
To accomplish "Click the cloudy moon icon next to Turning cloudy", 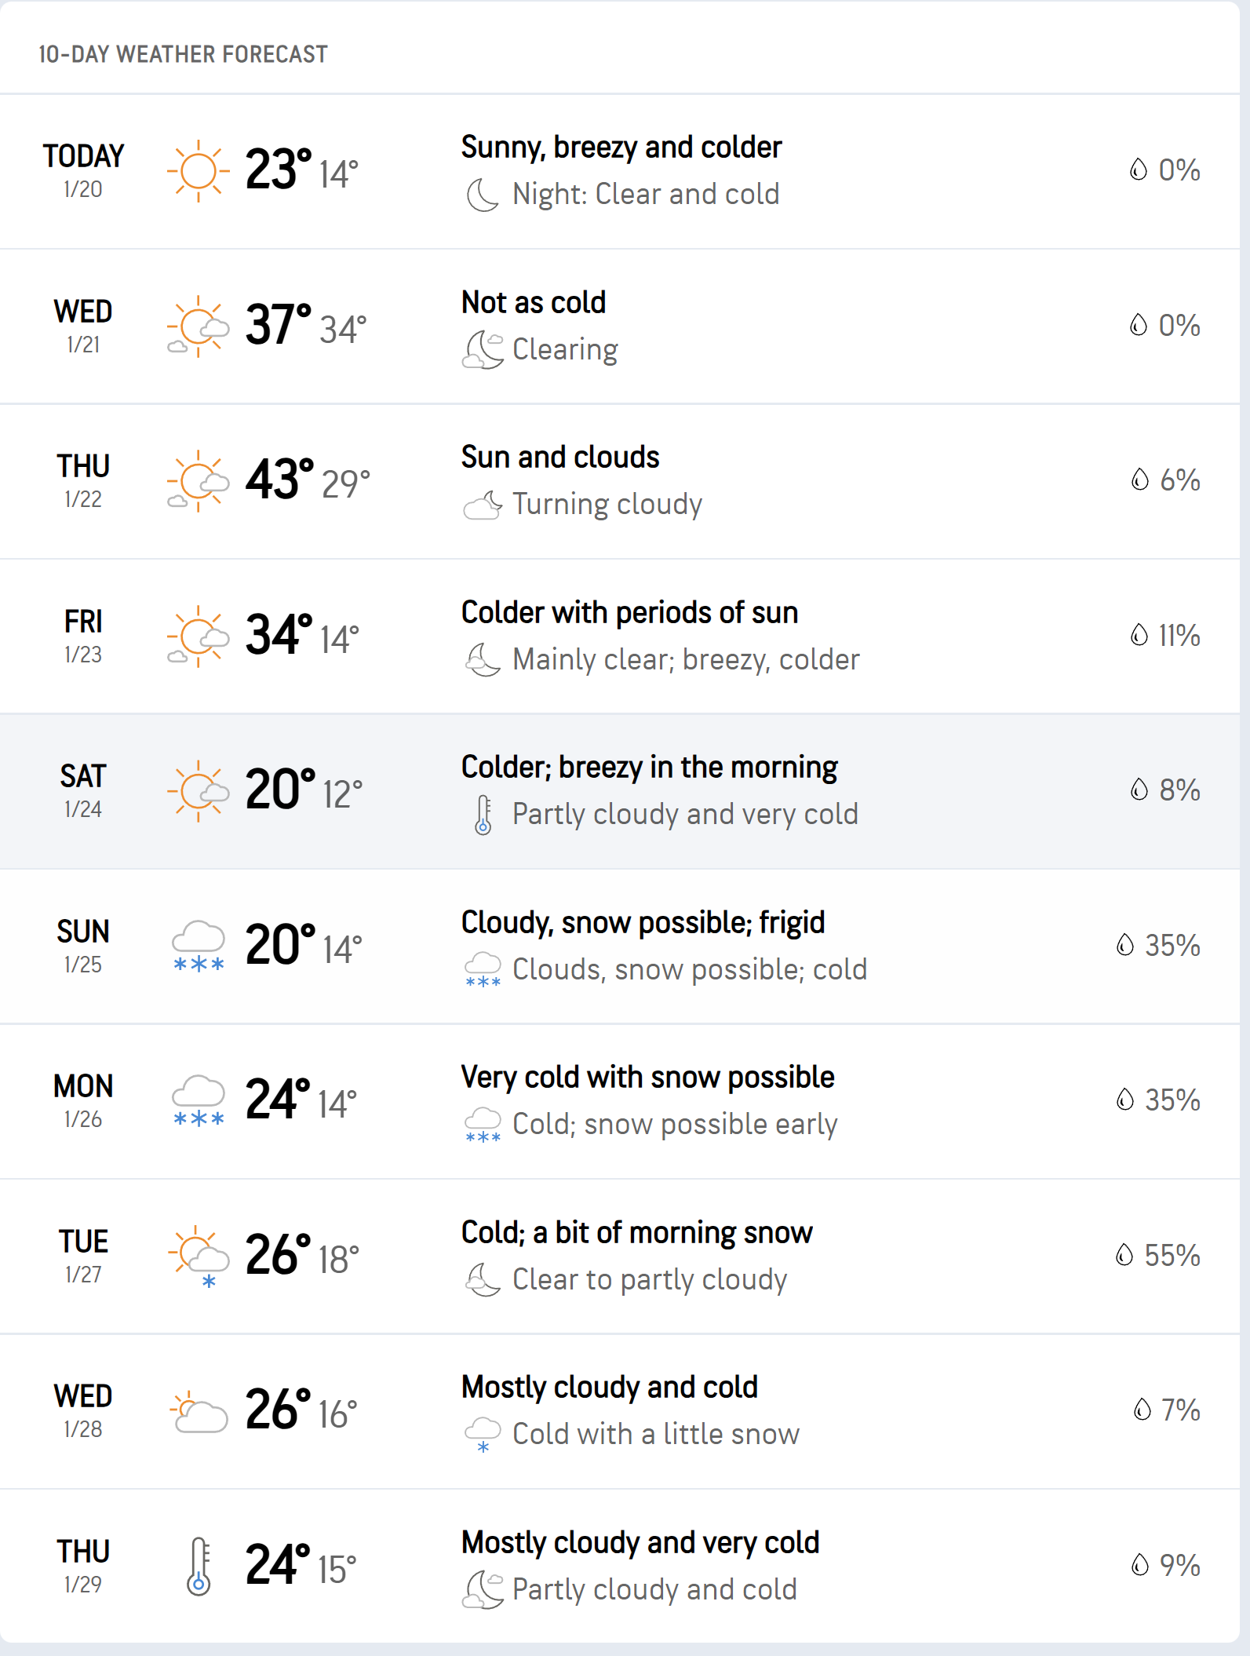I will [x=483, y=505].
